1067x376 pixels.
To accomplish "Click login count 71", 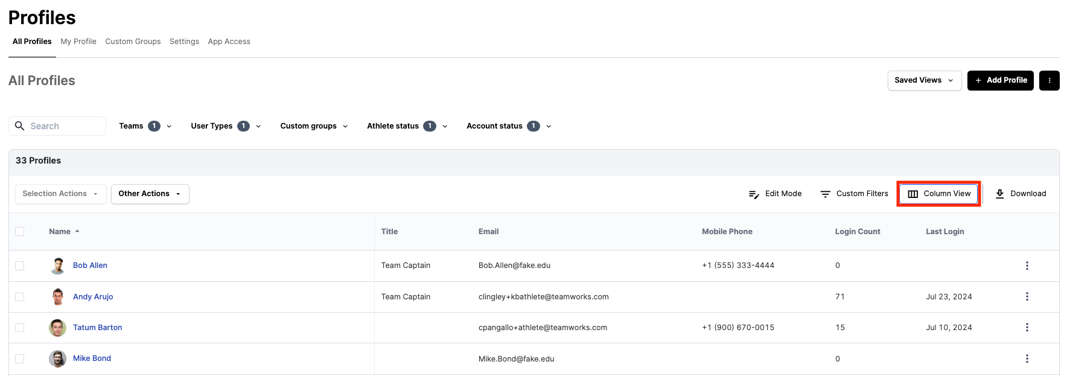I will pos(839,296).
